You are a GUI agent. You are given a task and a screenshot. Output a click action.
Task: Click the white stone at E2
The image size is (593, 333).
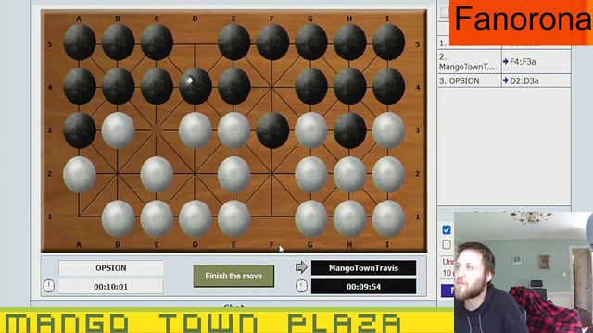coord(233,175)
